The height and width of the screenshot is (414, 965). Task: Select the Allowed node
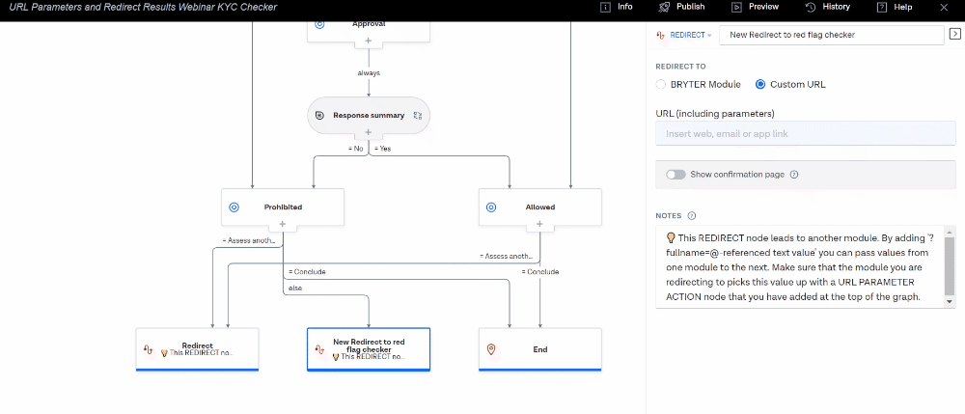point(539,207)
